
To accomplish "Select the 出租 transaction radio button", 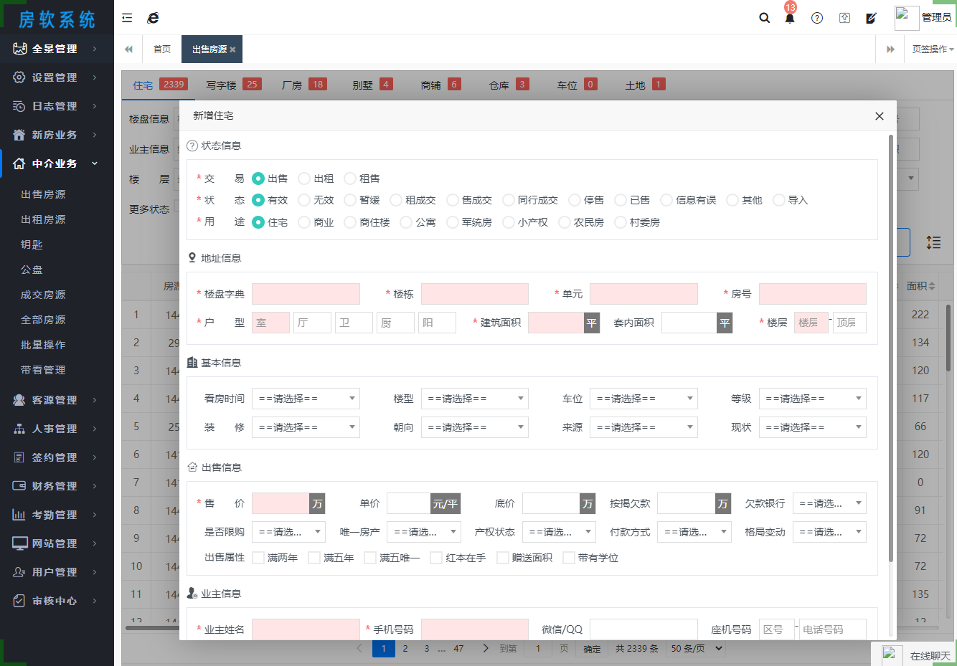I will click(x=304, y=179).
